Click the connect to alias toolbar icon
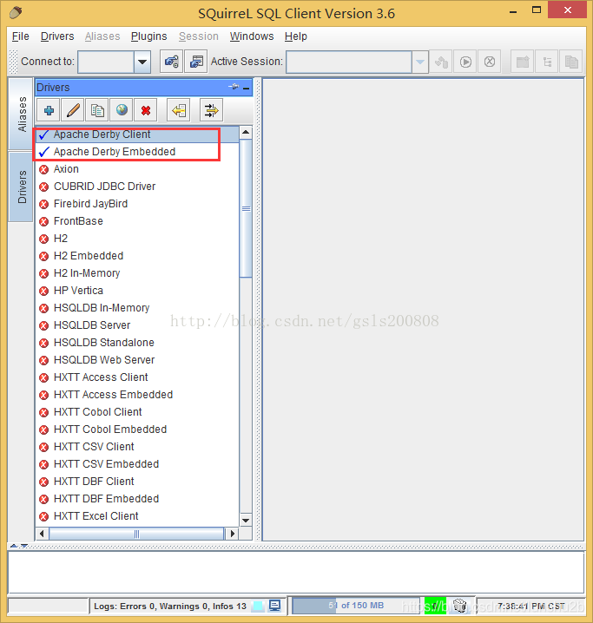The image size is (593, 623). tap(171, 62)
